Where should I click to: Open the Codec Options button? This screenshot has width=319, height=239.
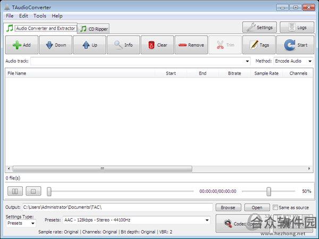tap(242, 224)
